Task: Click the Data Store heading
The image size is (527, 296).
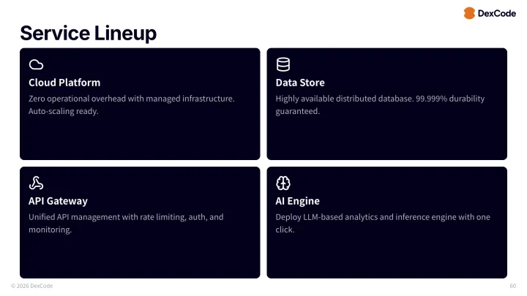Action: click(x=300, y=83)
